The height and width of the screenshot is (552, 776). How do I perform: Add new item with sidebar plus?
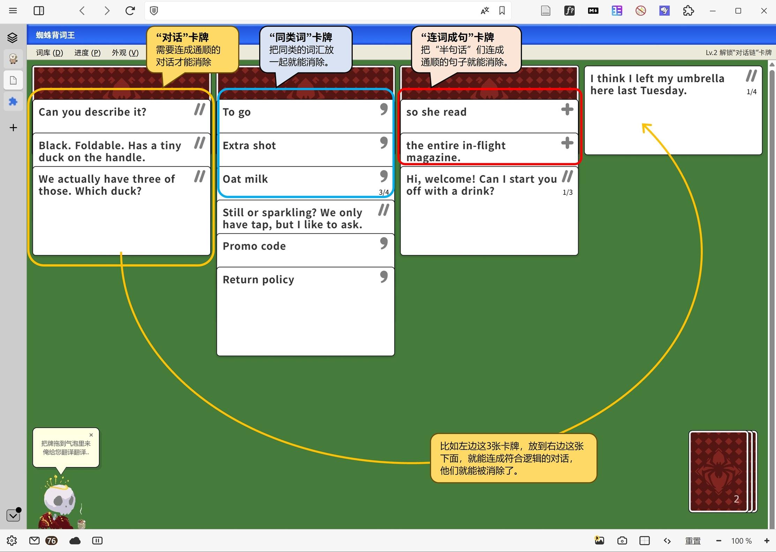(x=13, y=128)
